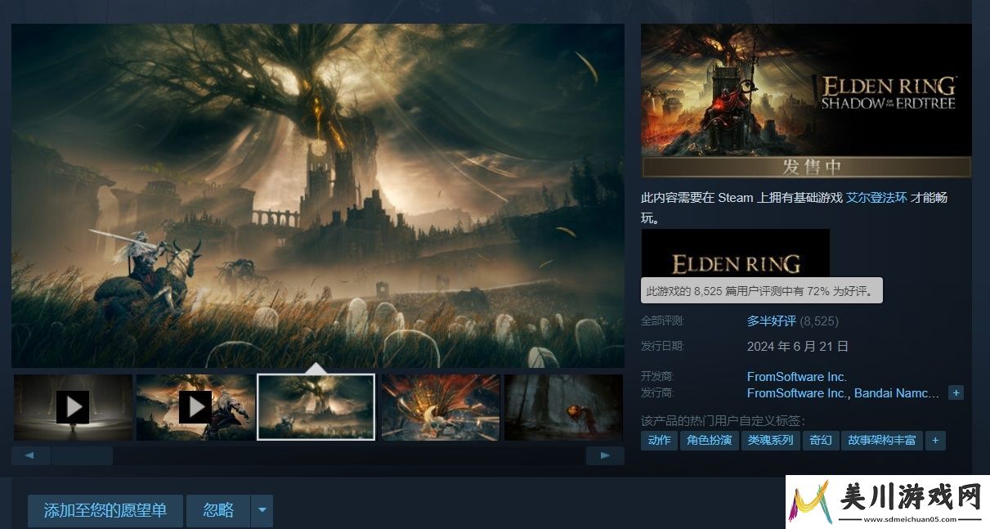
Task: Open the dark forest screenshot thumbnail
Action: coord(563,407)
